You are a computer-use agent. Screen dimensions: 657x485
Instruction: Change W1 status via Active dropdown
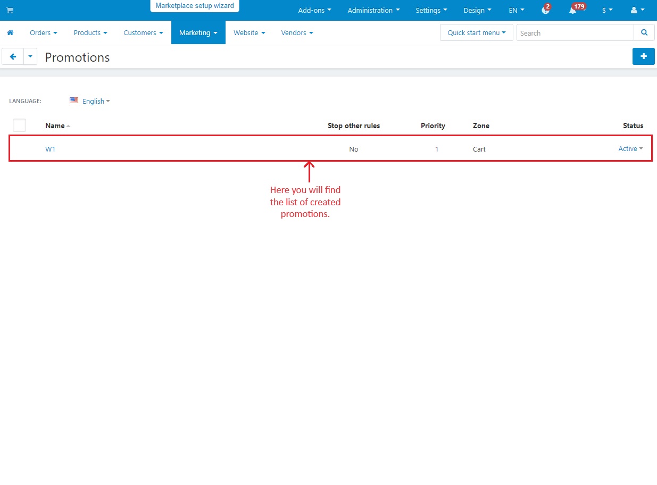pos(630,149)
